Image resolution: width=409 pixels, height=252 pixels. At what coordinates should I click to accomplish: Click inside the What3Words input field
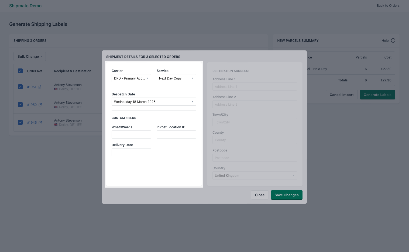click(x=131, y=134)
